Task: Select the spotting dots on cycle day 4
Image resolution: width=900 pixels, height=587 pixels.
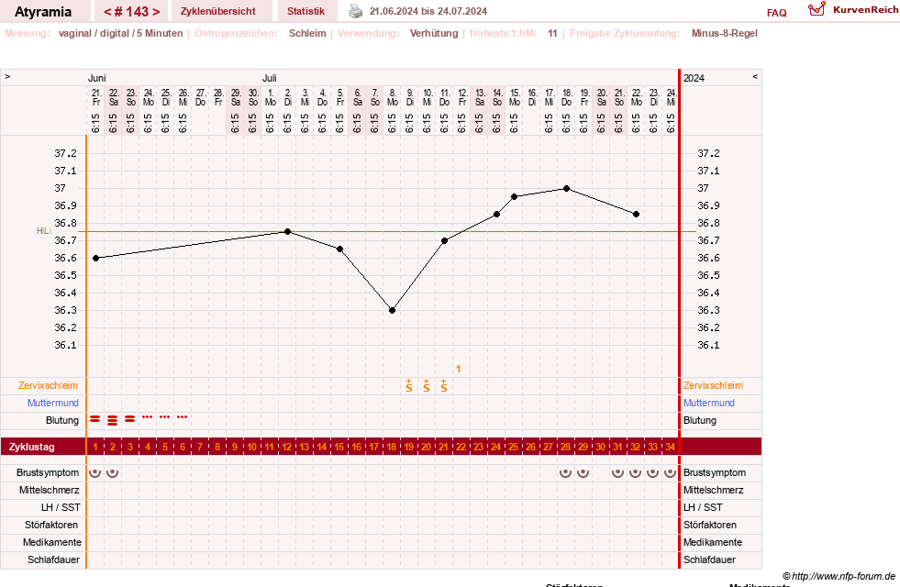Action: (148, 417)
